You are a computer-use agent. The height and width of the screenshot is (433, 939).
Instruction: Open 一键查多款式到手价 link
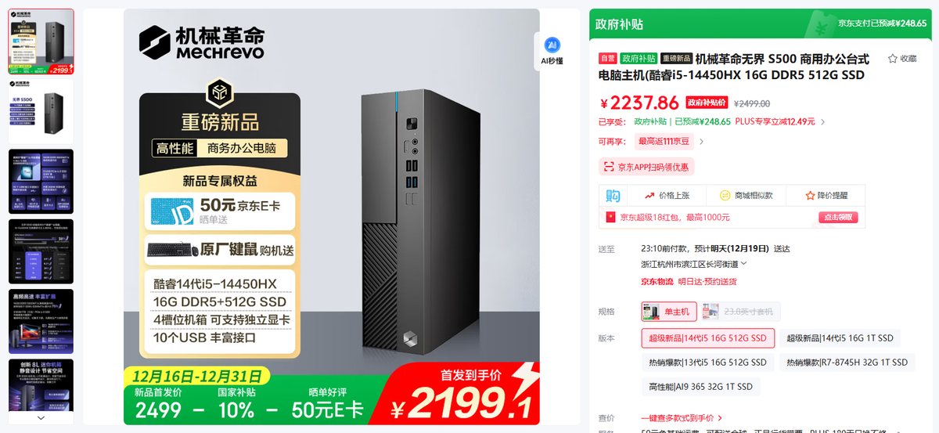[682, 418]
